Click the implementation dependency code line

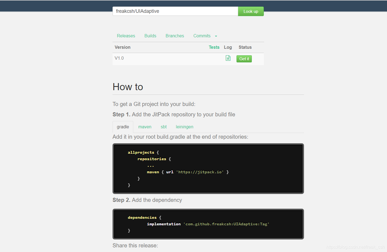[x=208, y=224]
